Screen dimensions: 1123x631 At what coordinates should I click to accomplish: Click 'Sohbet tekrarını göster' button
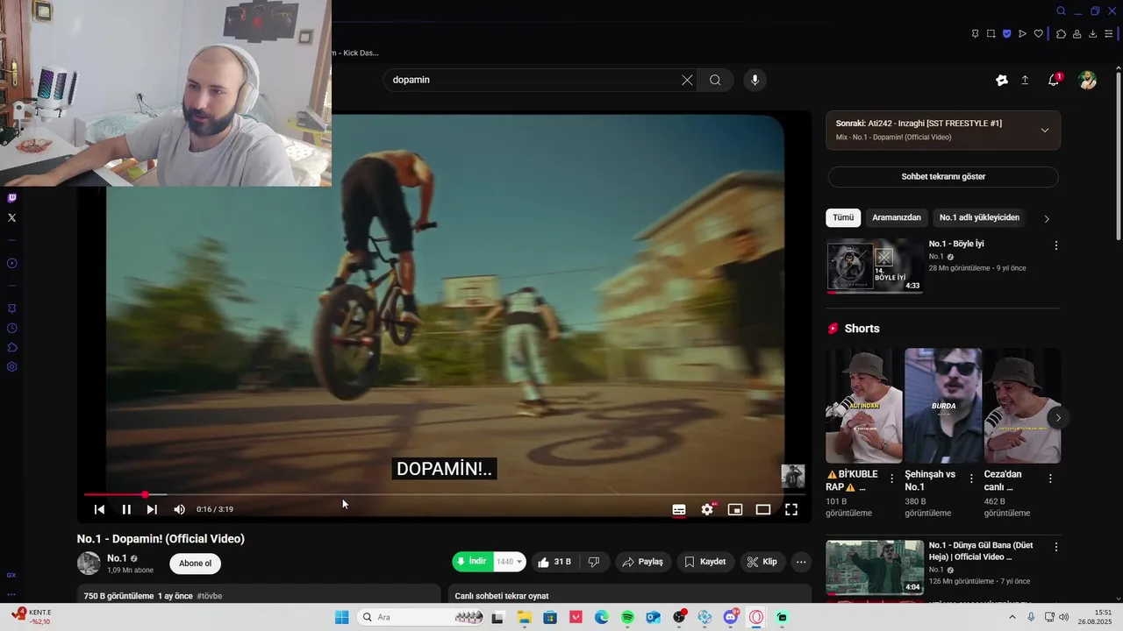[943, 176]
